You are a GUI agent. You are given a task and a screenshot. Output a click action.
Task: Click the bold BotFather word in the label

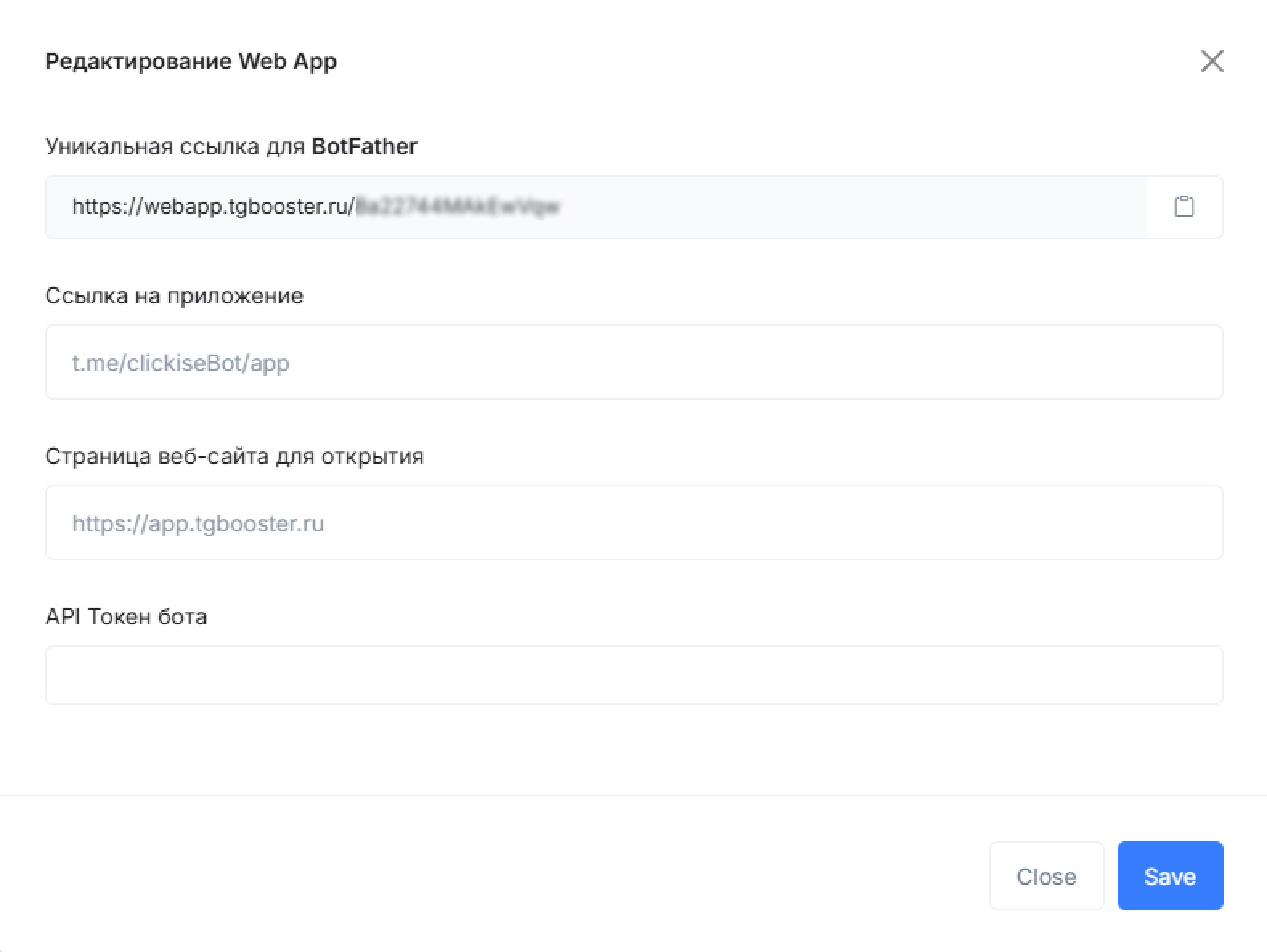tap(364, 147)
